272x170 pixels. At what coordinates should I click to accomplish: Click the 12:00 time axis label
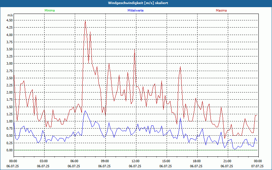pos(136,161)
